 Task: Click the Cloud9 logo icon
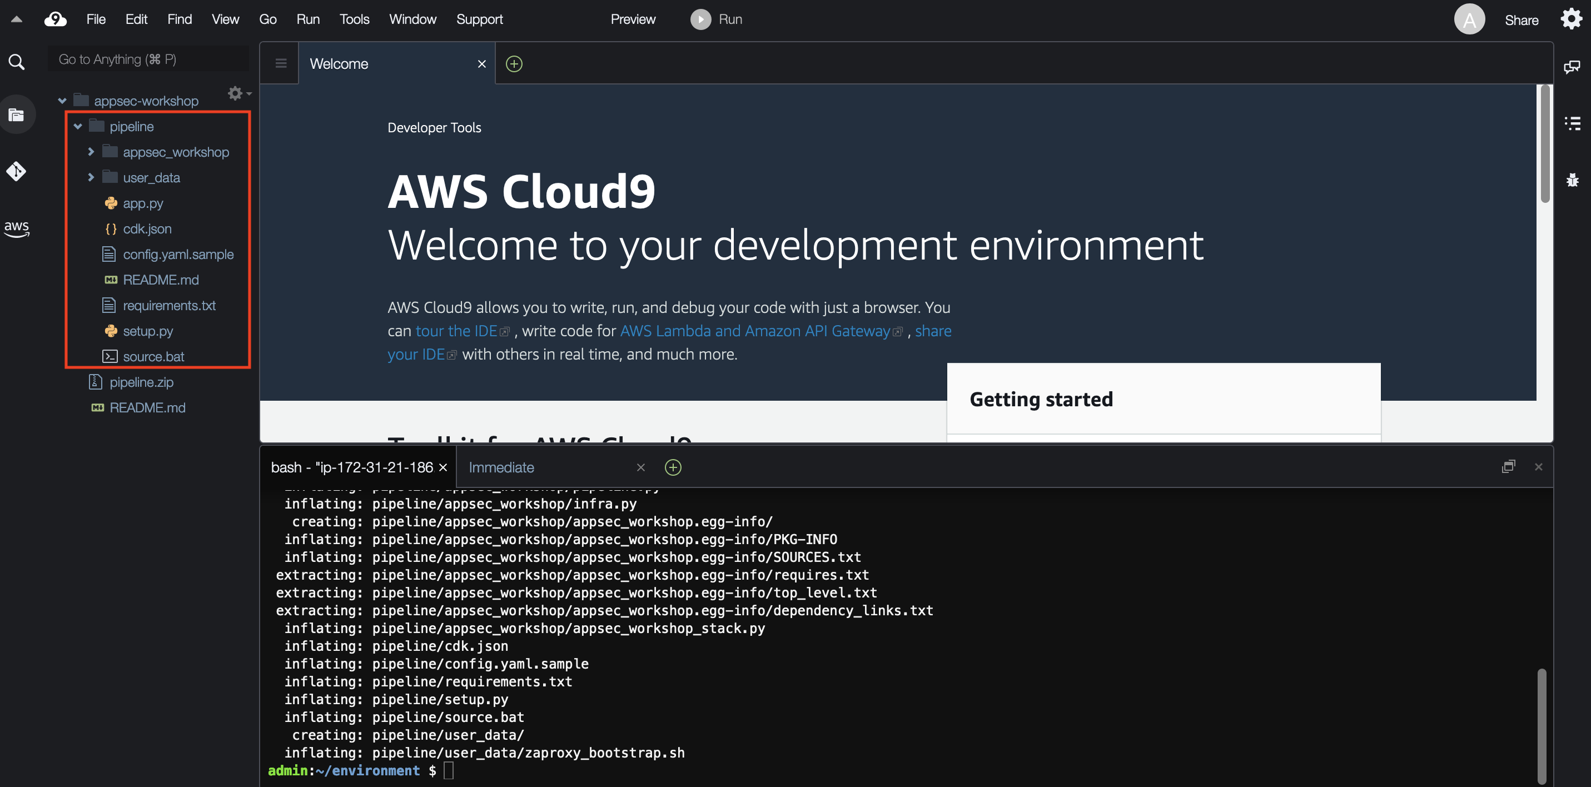[x=55, y=19]
